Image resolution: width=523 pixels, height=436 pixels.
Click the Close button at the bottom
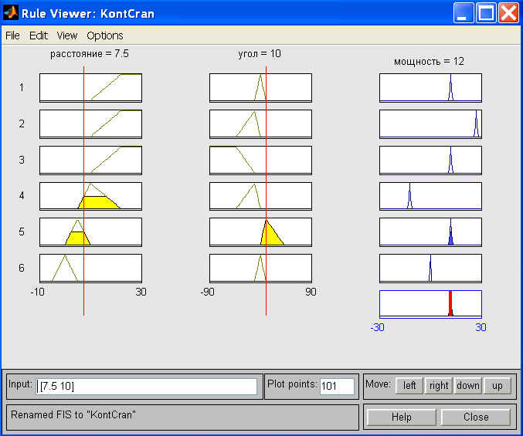coord(476,417)
